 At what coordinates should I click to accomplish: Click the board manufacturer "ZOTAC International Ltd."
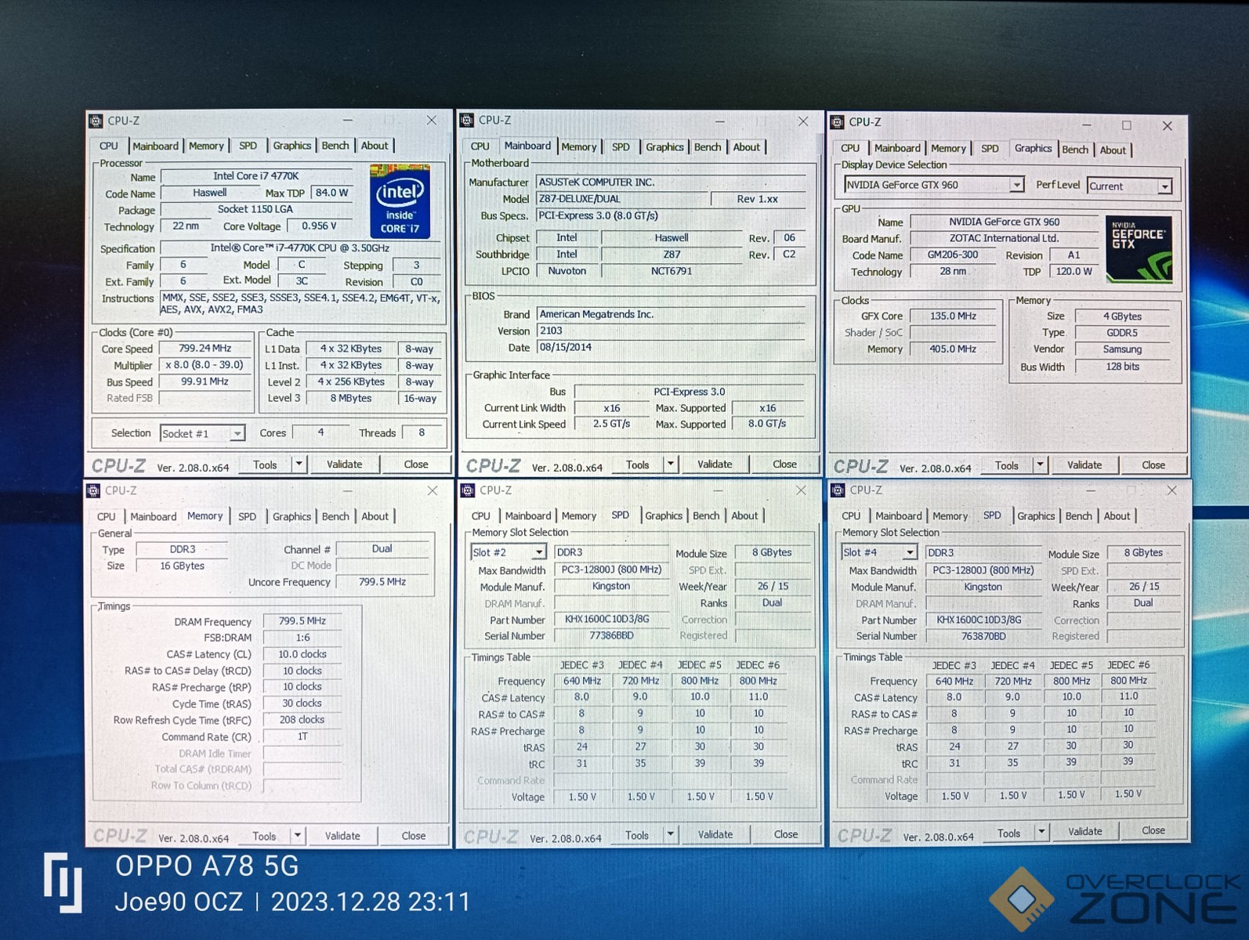coord(1004,238)
